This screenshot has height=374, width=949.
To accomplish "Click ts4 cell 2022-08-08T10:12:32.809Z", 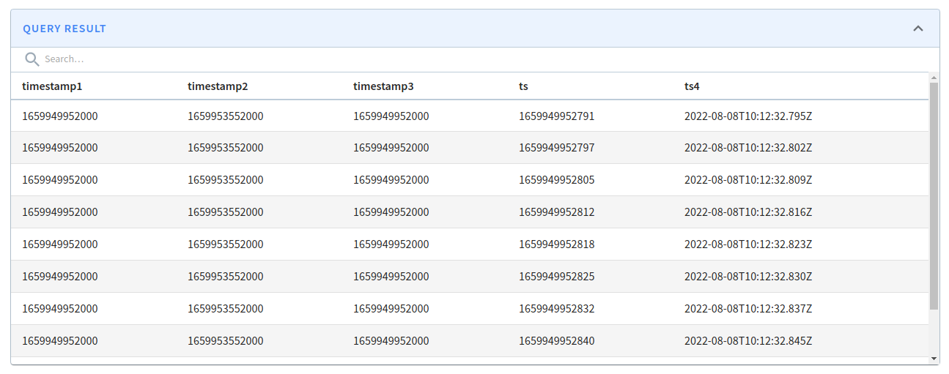I will pyautogui.click(x=748, y=180).
